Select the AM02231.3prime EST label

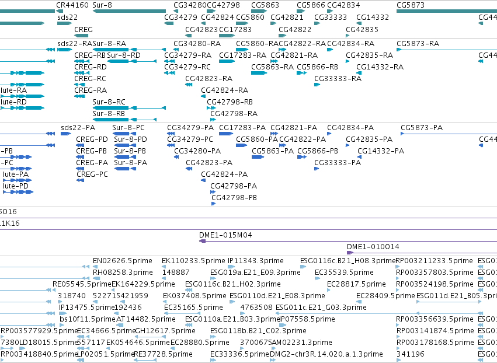302,343
